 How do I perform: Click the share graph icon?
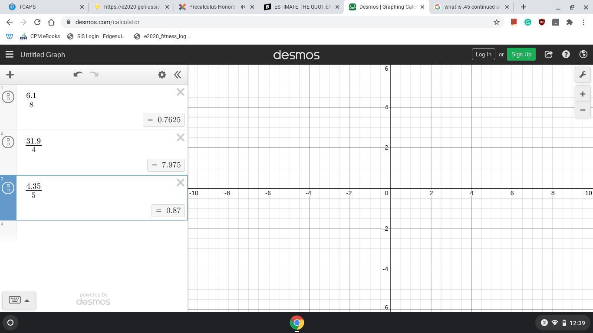click(548, 54)
